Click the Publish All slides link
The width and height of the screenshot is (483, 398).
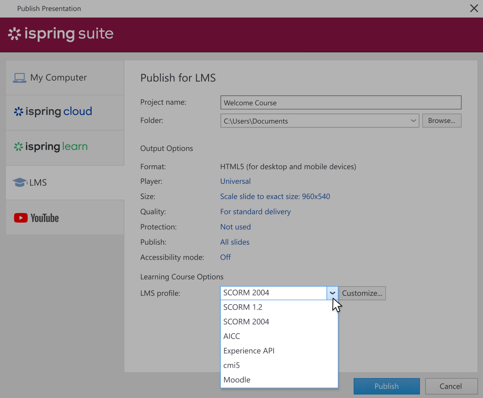point(235,242)
